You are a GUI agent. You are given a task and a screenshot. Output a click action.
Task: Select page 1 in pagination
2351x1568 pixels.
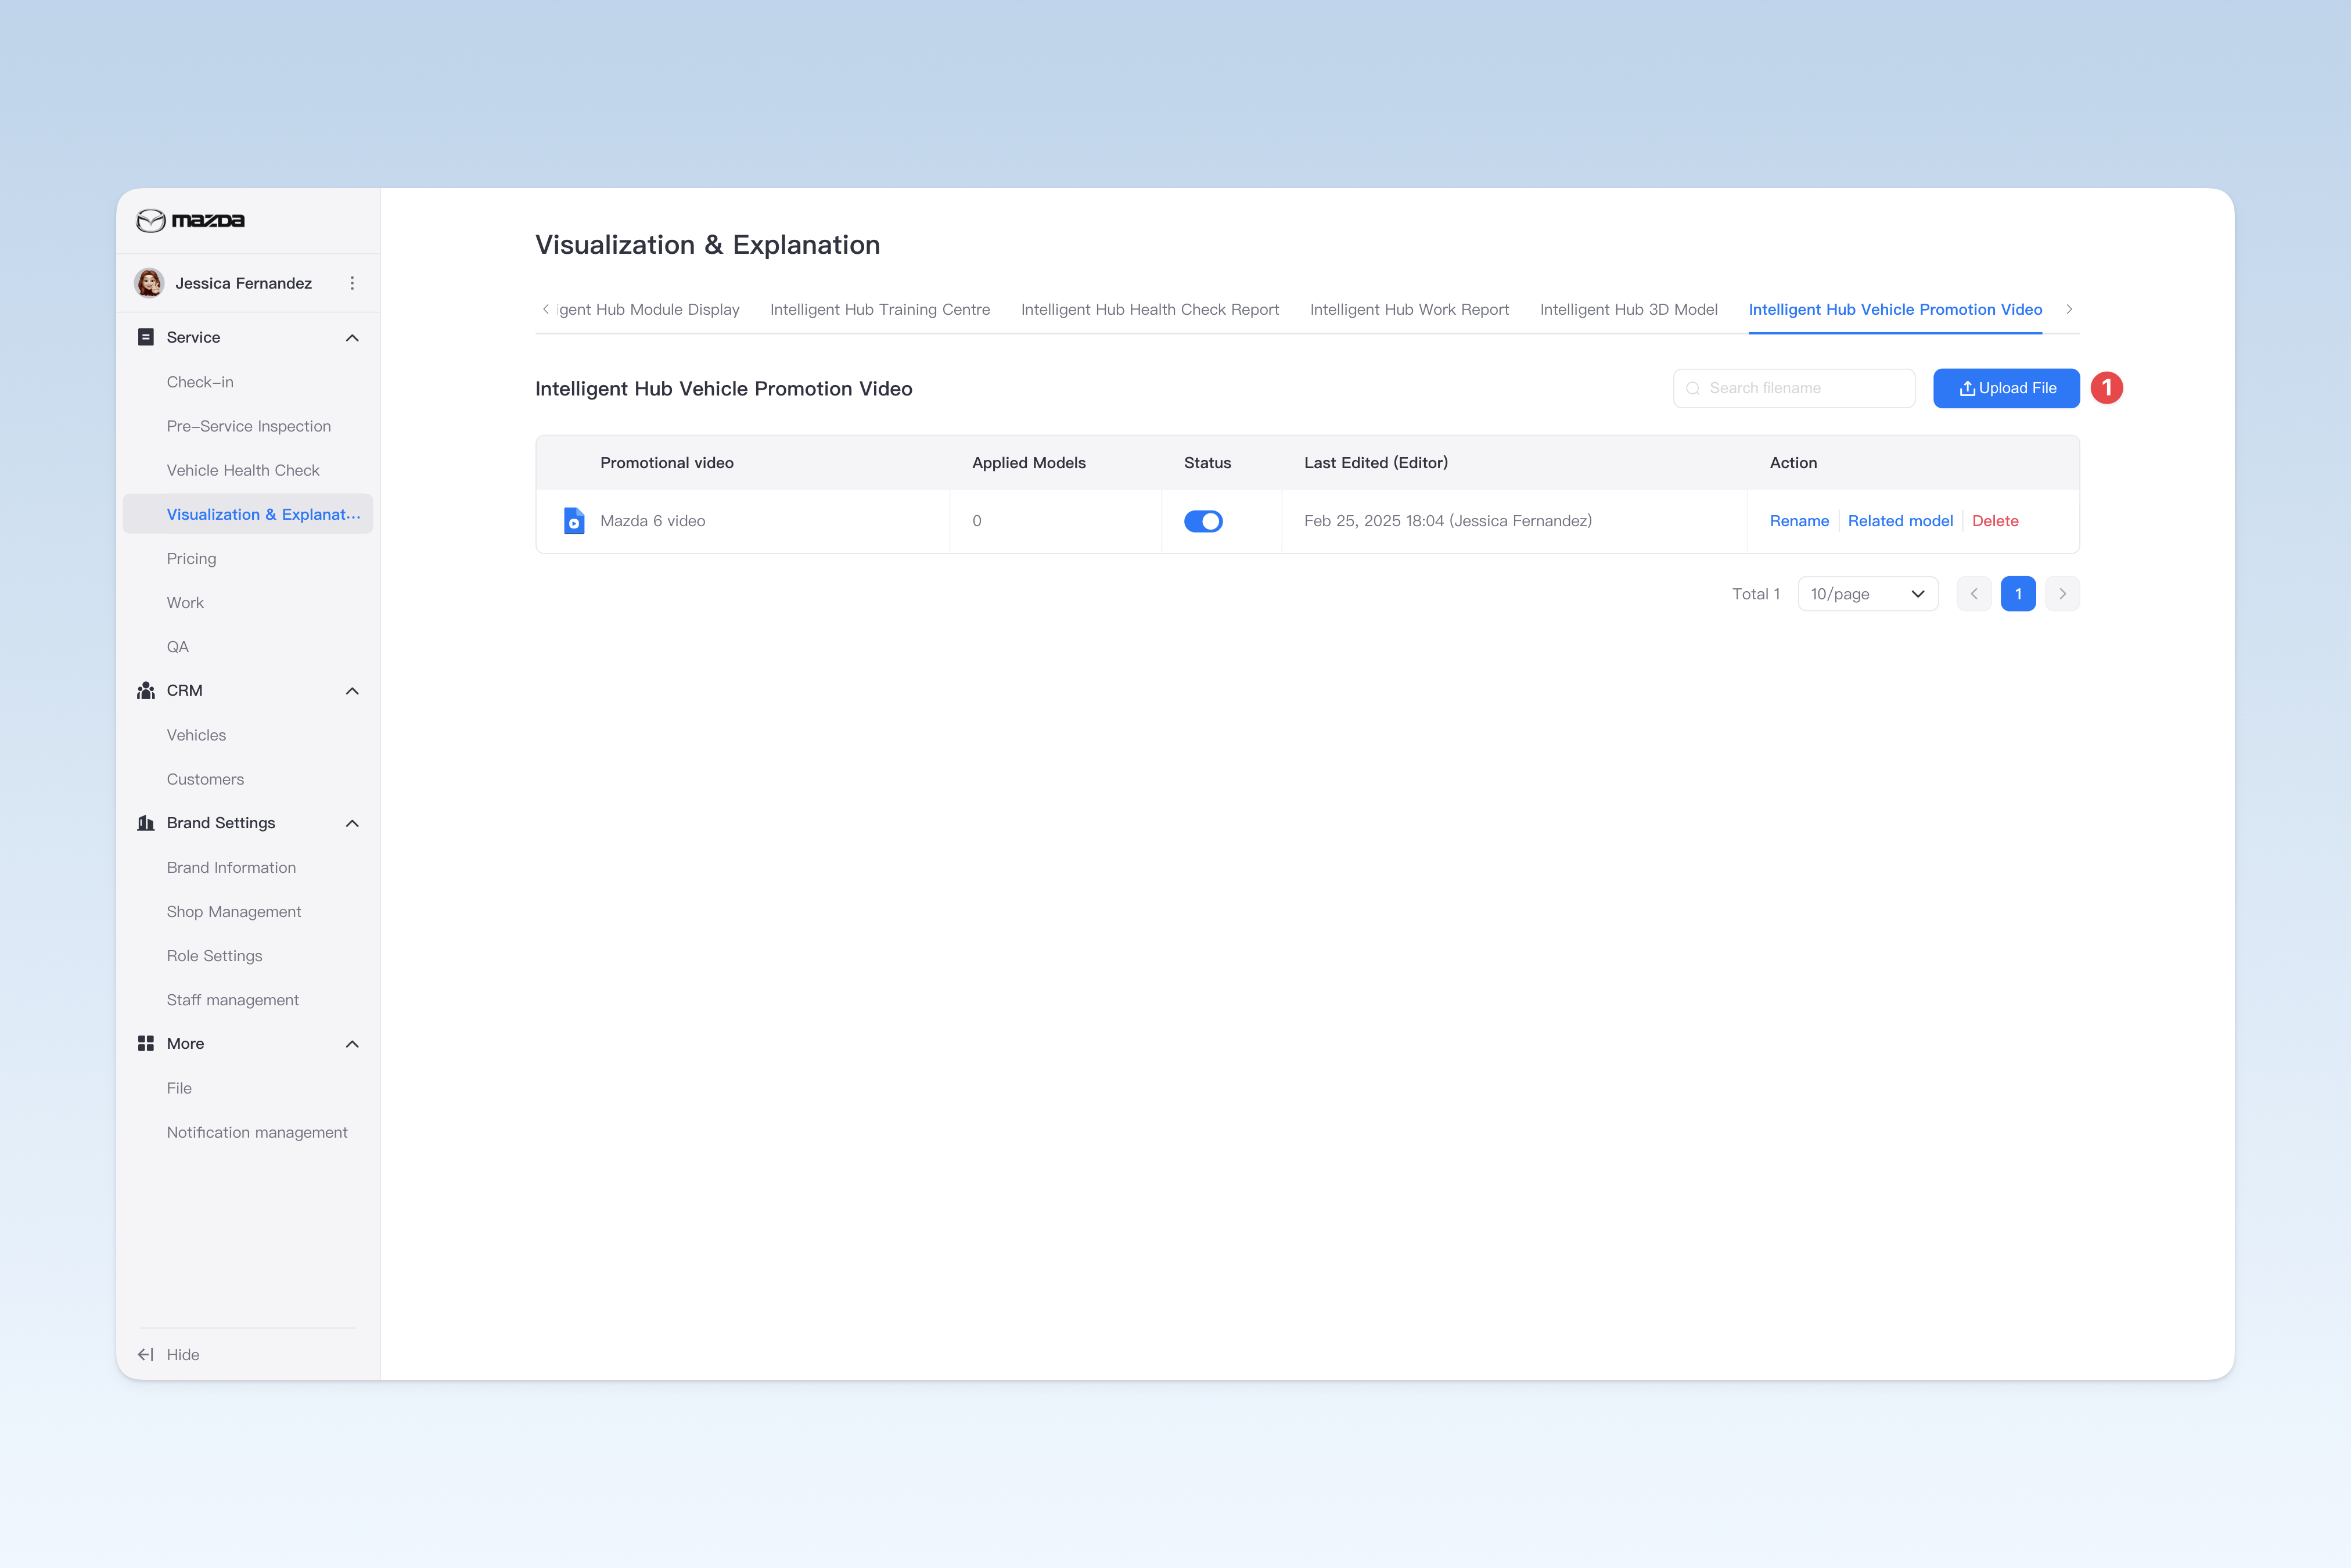(2018, 594)
